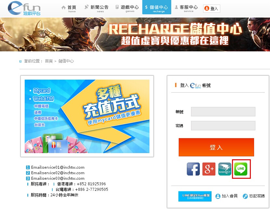Click the 忘記密碼 key icon
The image size is (270, 209).
[245, 196]
